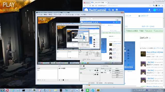The image size is (165, 92).
Task: Open OBS Help menu
Action: [83, 15]
